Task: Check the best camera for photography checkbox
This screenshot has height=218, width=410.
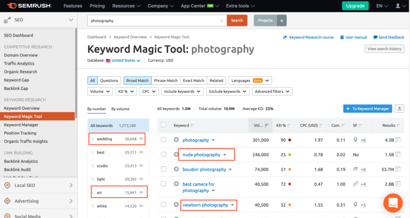Action: (164, 184)
